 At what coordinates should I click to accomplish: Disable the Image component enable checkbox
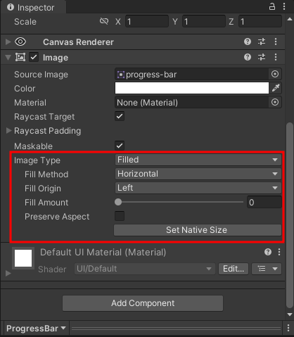click(x=34, y=57)
